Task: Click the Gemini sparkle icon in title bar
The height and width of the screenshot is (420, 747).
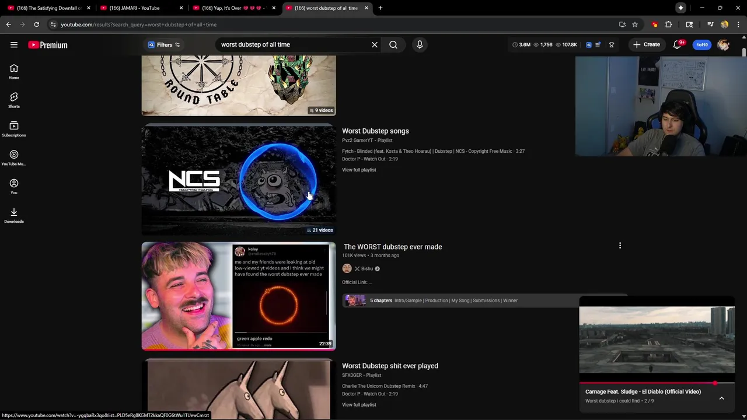Action: pyautogui.click(x=680, y=8)
